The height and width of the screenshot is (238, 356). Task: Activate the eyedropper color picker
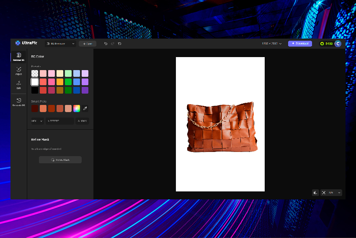click(x=85, y=109)
